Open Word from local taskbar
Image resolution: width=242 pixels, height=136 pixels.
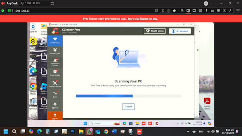click(114, 131)
